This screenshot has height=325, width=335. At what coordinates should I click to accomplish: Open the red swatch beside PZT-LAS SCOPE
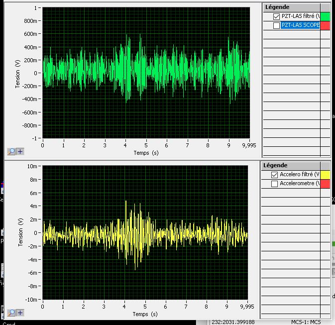(326, 25)
